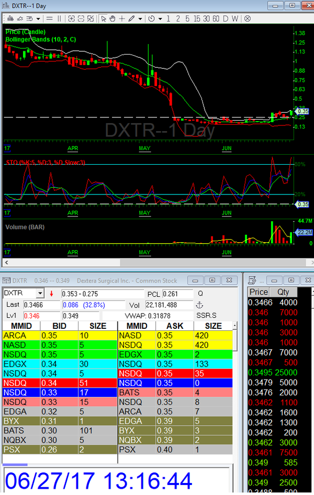
Task: Click the anchor icon in Level 2 window
Action: [198, 305]
